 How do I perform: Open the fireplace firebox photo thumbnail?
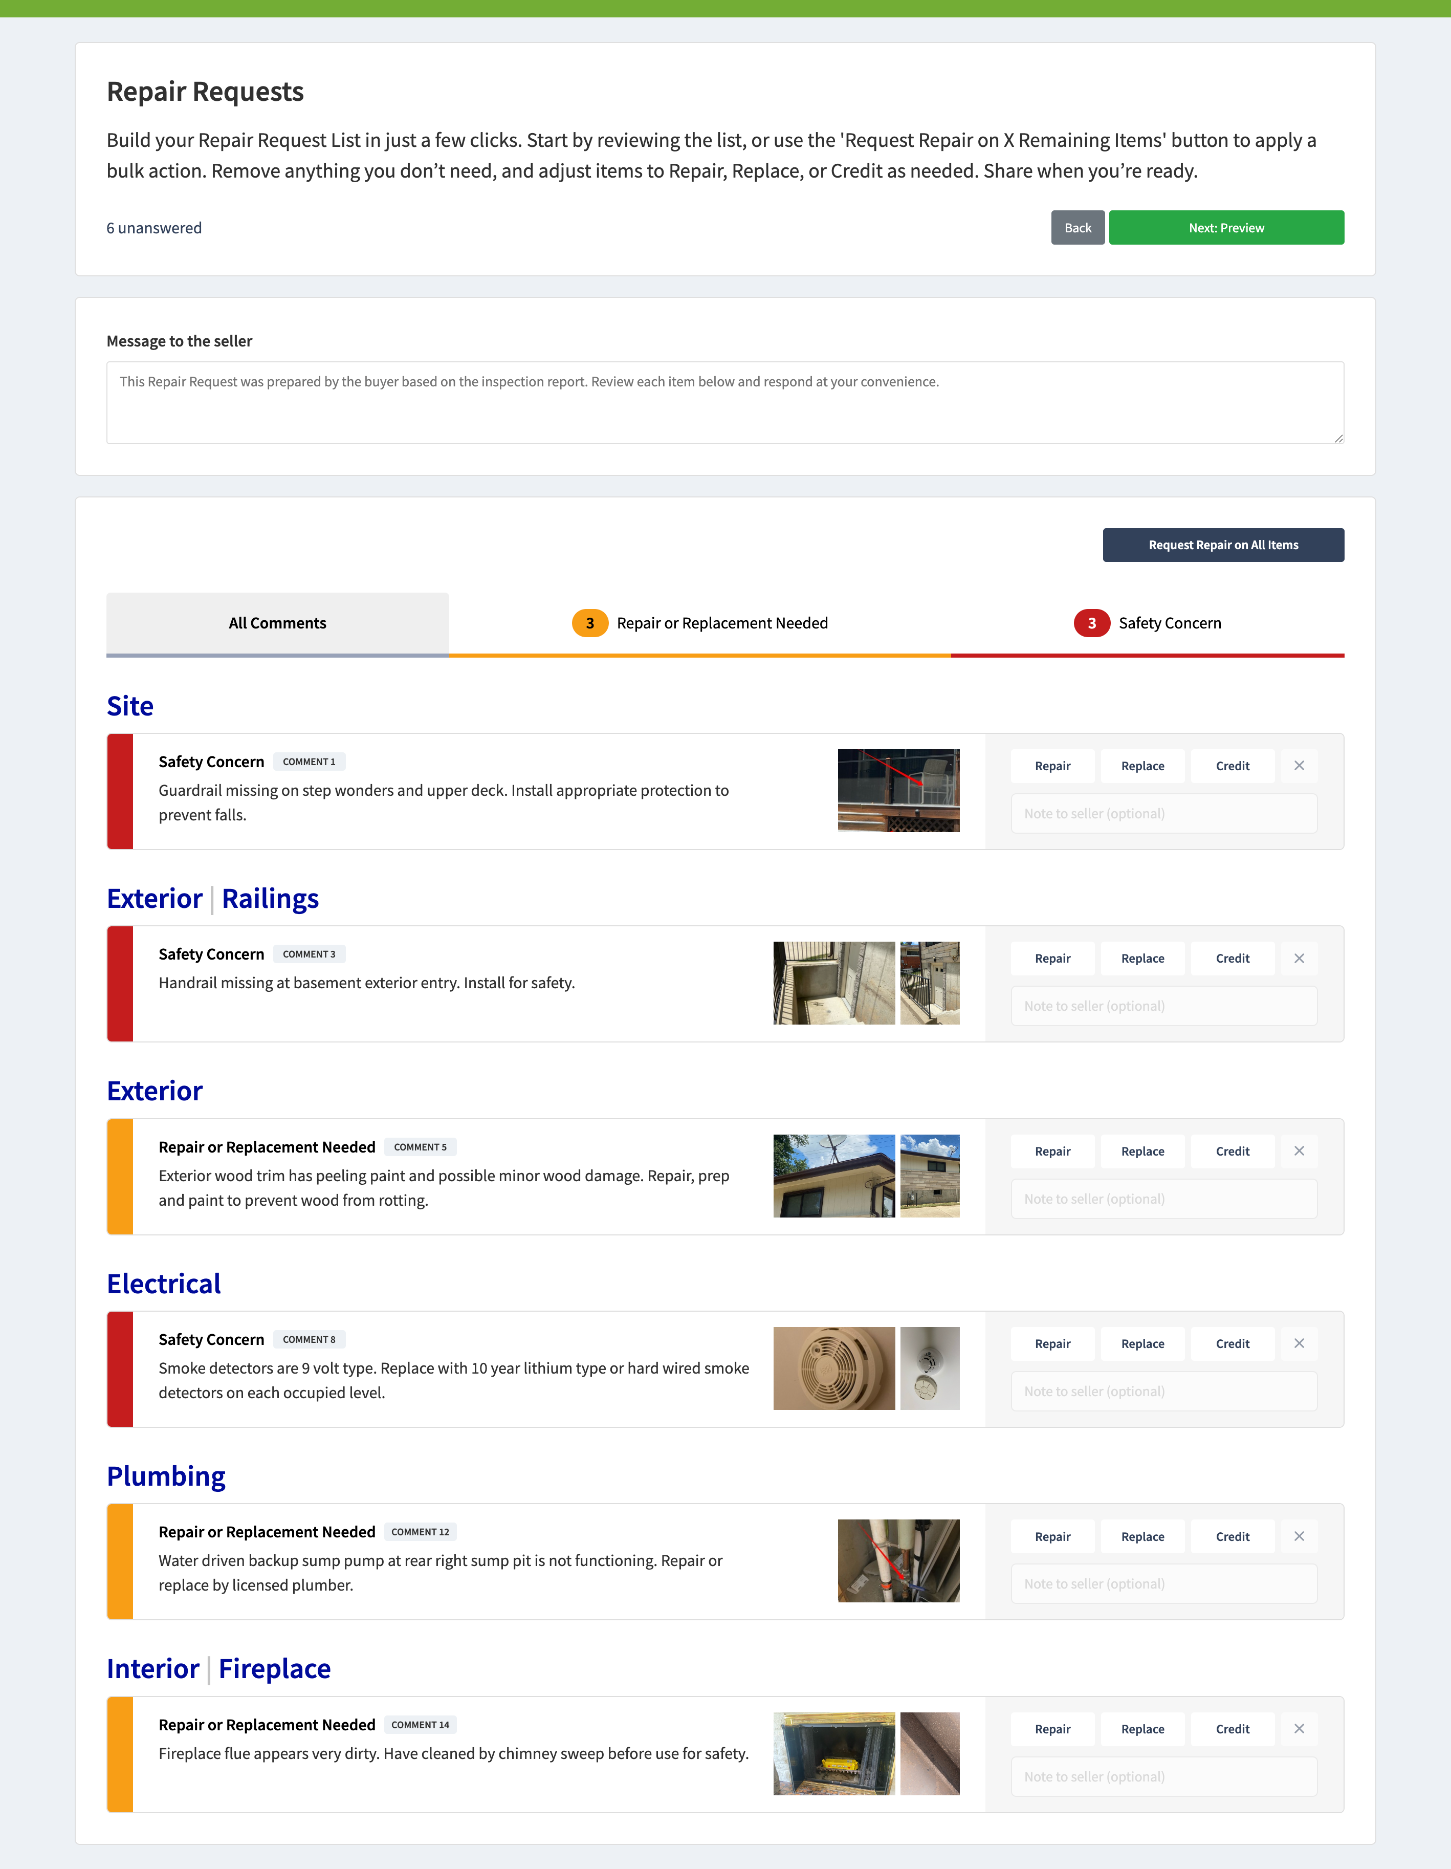(x=834, y=1753)
